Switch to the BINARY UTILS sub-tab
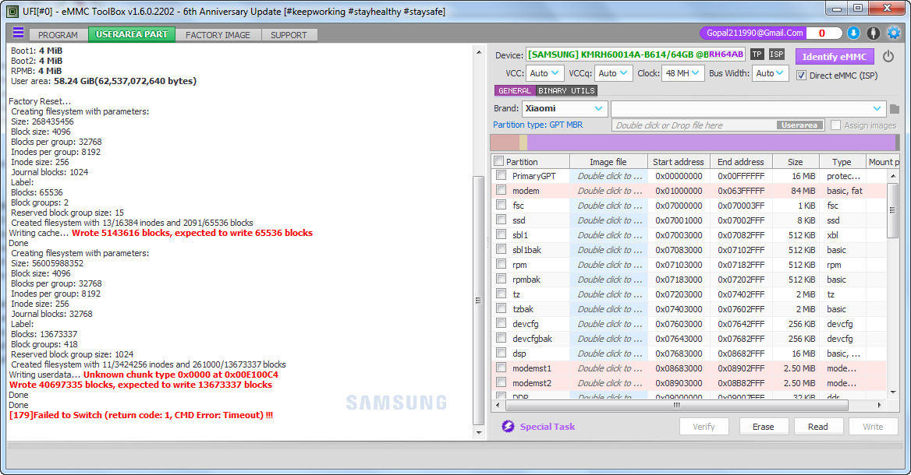Viewport: 911px width, 475px height. pyautogui.click(x=566, y=90)
